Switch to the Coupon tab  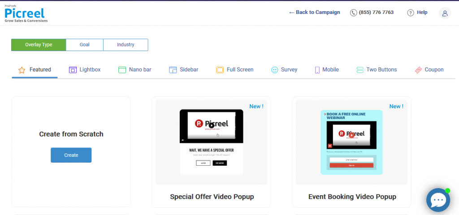(x=429, y=70)
